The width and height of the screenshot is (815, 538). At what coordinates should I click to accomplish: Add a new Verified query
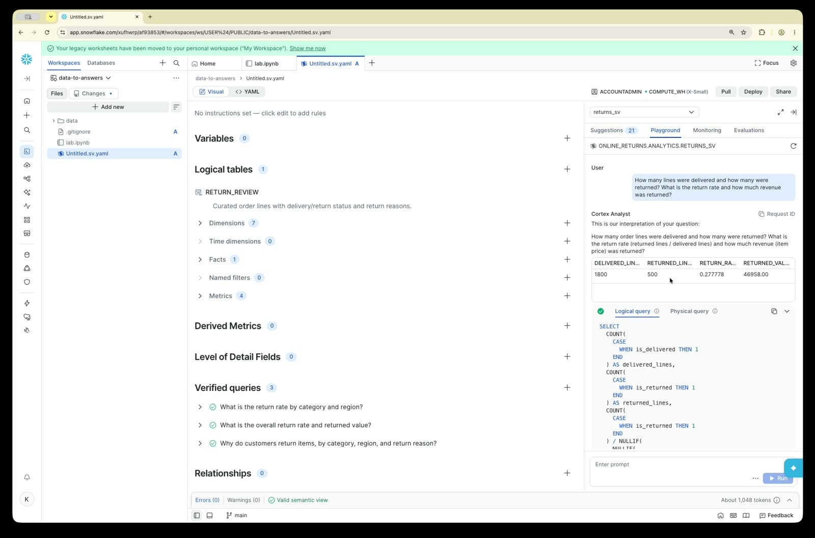[x=567, y=388]
